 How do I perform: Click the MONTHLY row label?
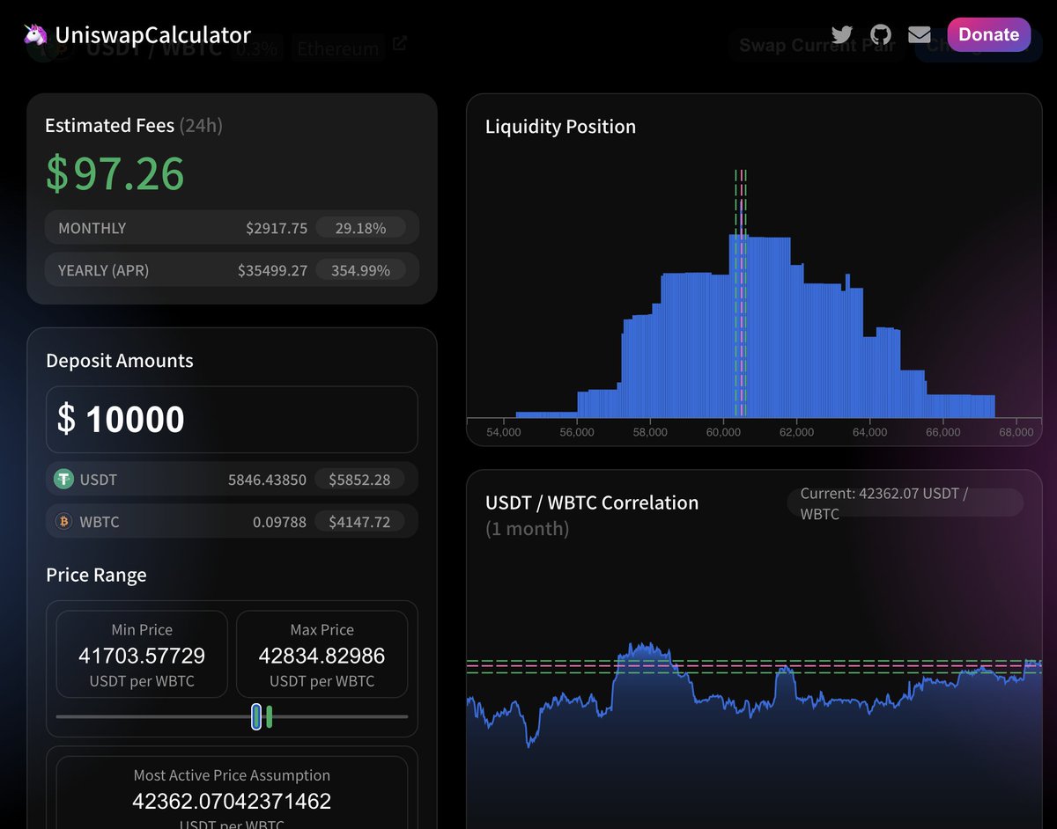click(92, 228)
